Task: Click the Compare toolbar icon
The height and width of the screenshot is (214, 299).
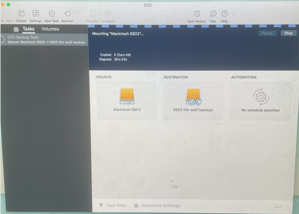Action: pos(108,14)
